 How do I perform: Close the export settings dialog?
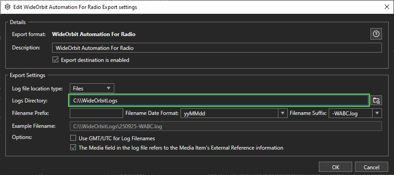pyautogui.click(x=387, y=7)
